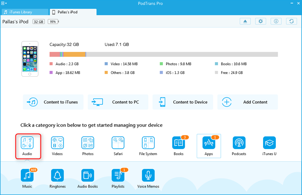Image resolution: width=302 pixels, height=195 pixels.
Task: Switch to the iTunes Library tab
Action: pos(24,12)
